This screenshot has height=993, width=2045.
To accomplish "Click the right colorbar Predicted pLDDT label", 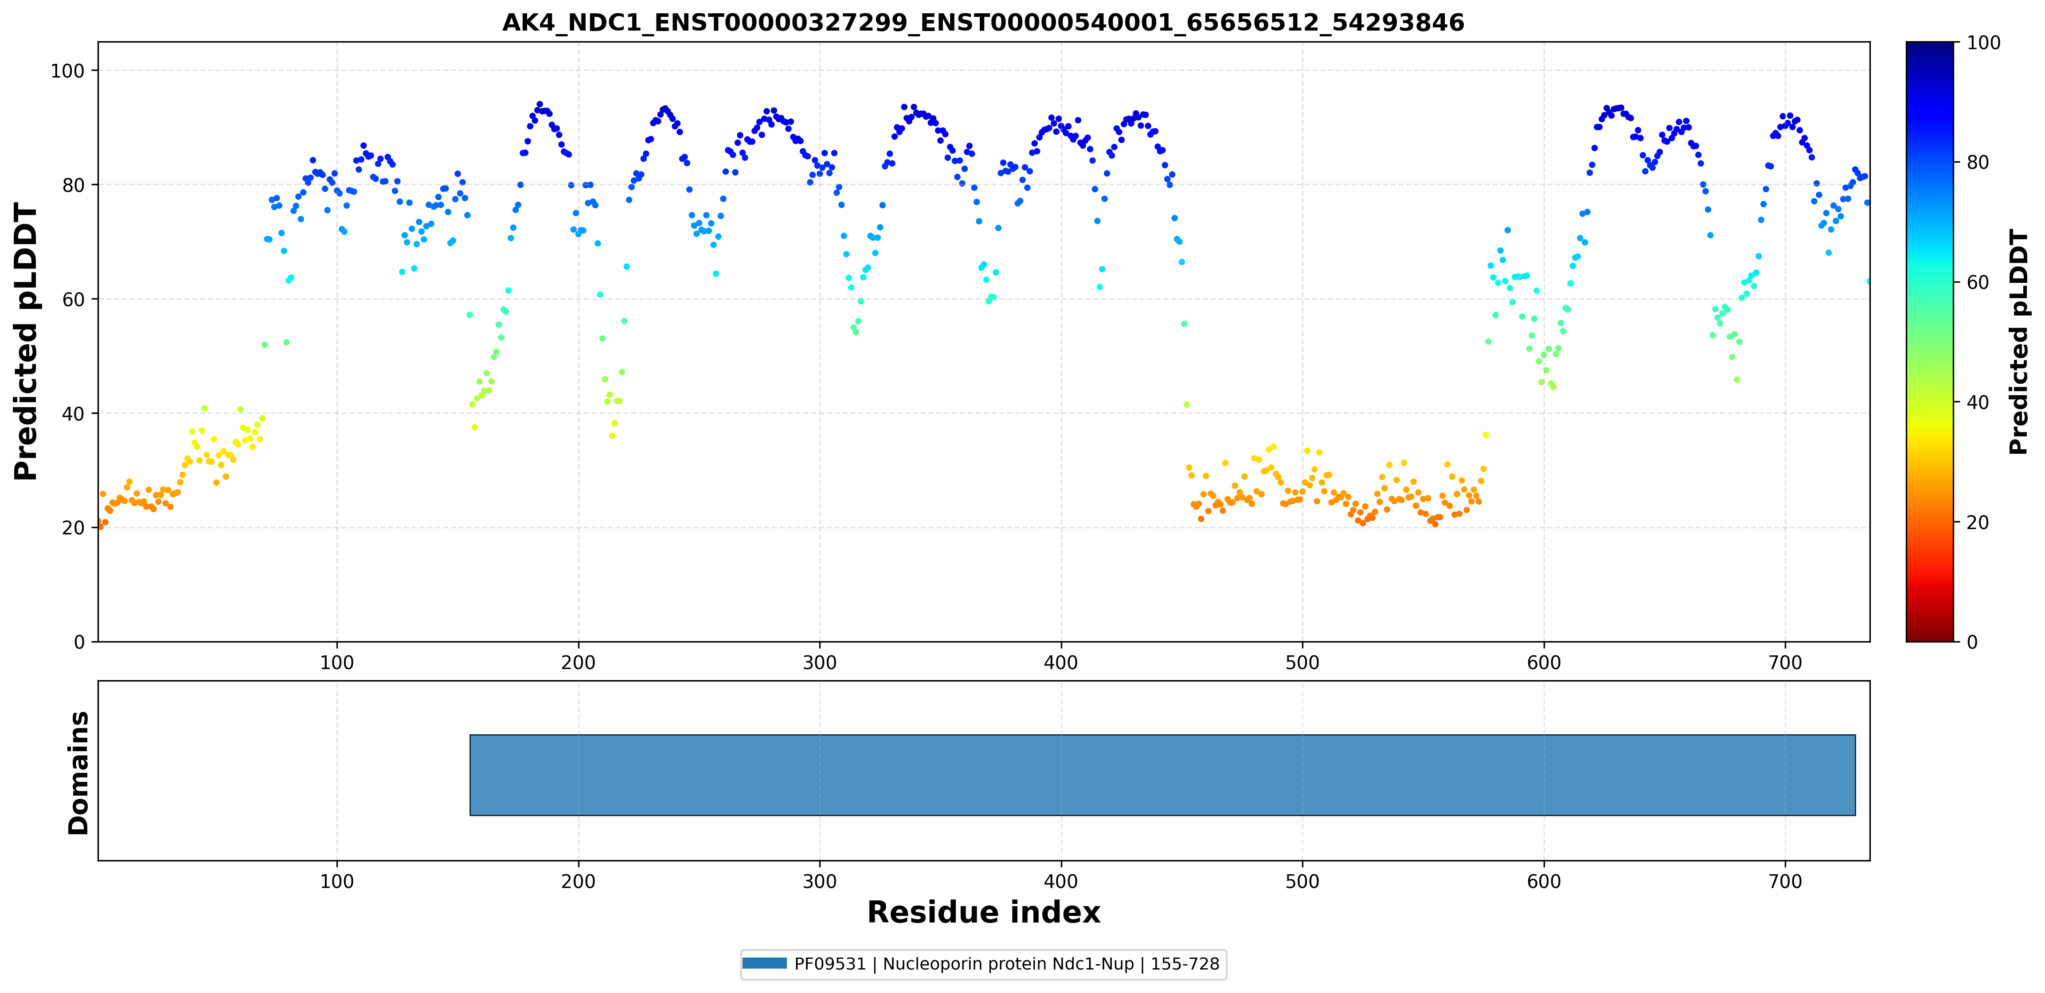I will click(x=2019, y=341).
